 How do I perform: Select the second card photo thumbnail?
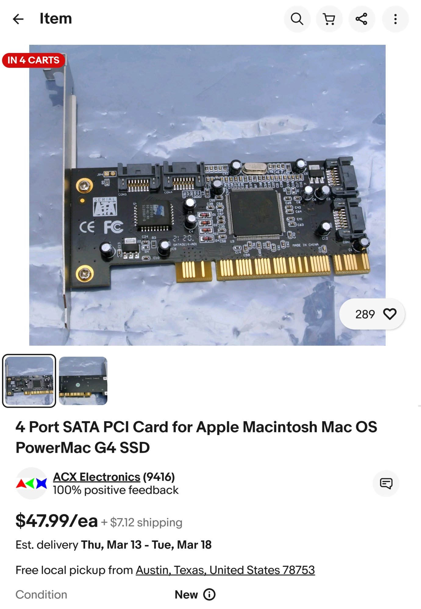(x=83, y=381)
